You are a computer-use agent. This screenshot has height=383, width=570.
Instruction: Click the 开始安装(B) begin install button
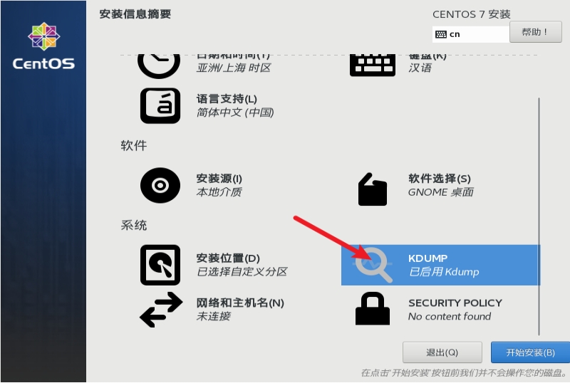pos(530,352)
